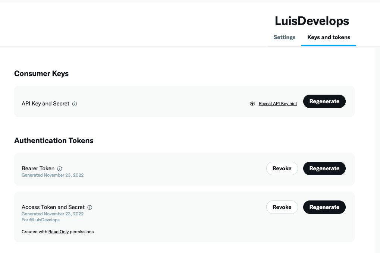Open the Reveal API Key hint link

(x=278, y=104)
